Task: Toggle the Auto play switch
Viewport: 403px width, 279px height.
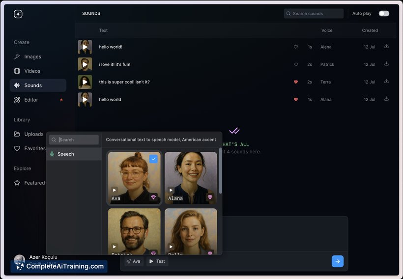Action: (384, 14)
